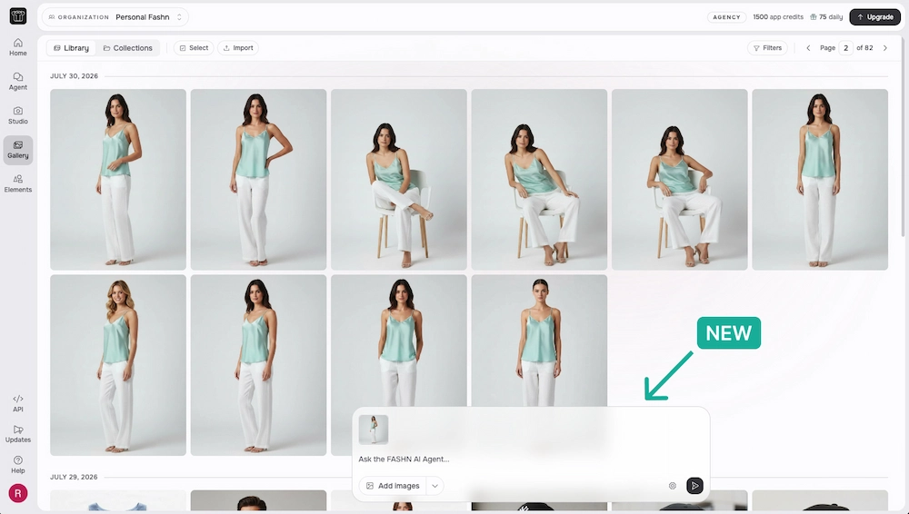Edit the page number field
Viewport: 909px width, 514px height.
pyautogui.click(x=845, y=48)
